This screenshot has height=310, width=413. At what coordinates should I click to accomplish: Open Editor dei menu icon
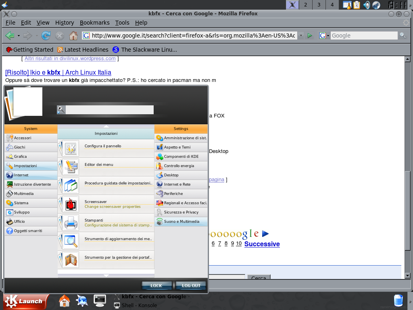coord(71,167)
